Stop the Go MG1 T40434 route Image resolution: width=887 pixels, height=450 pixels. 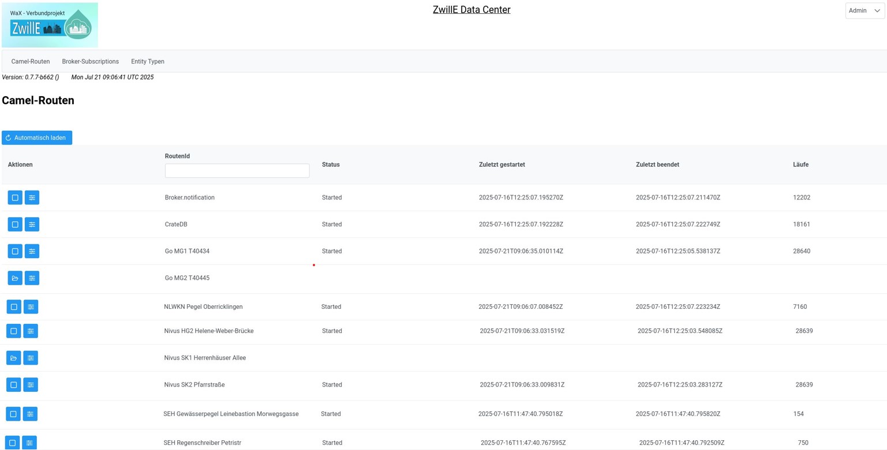[x=14, y=251]
